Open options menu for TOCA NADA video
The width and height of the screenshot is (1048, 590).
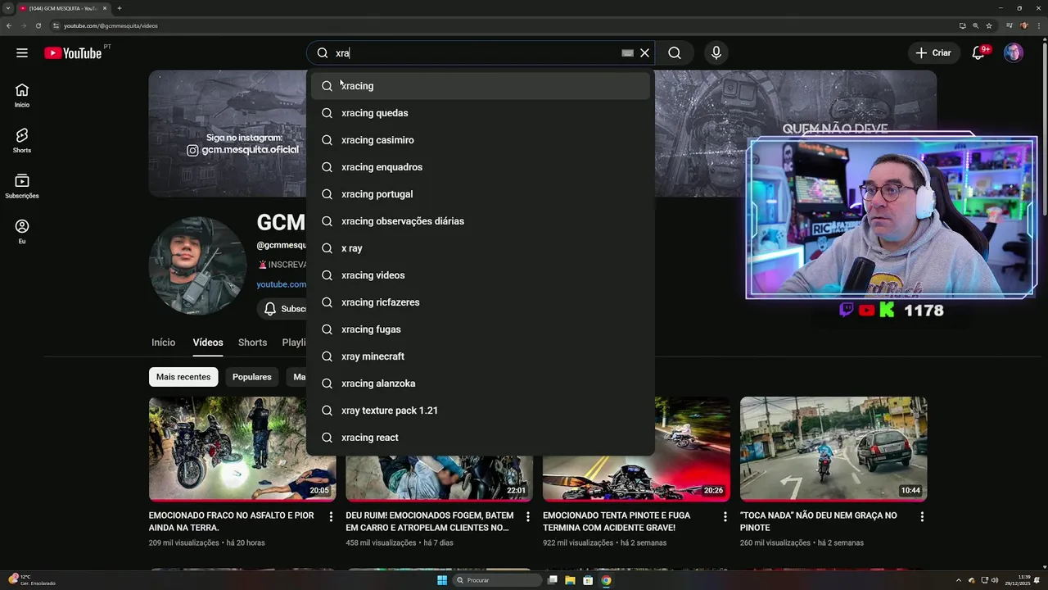pos(922,517)
